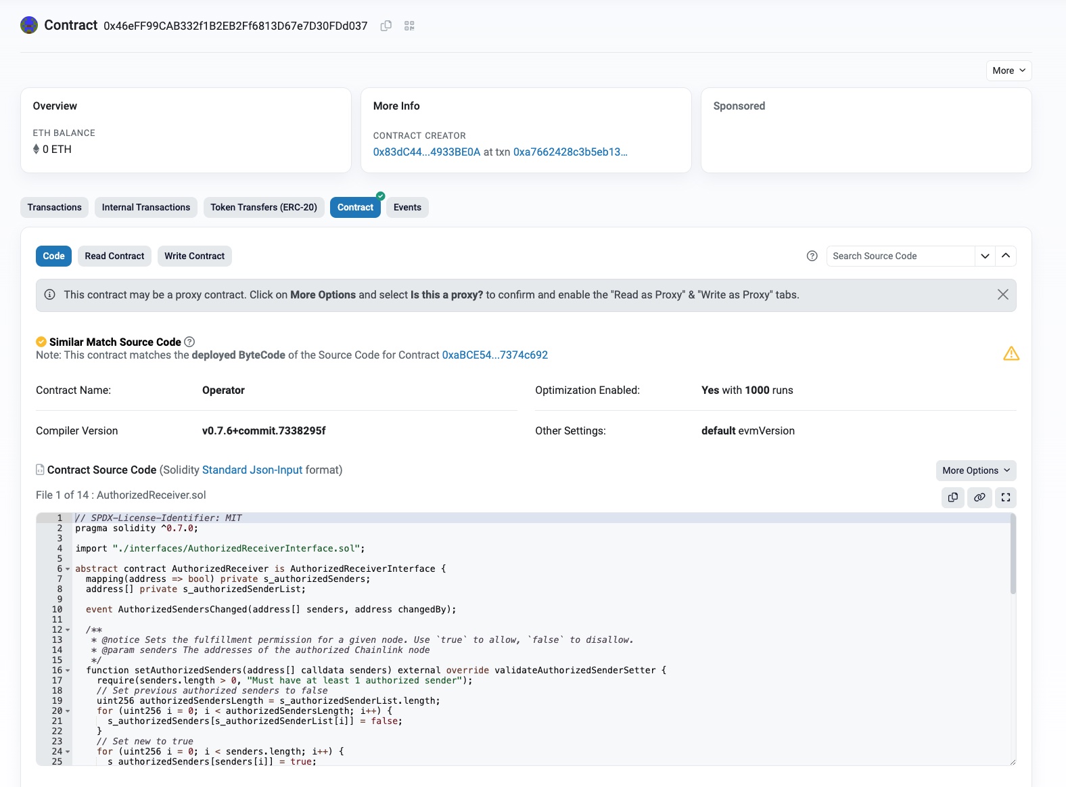1066x787 pixels.
Task: Open matched contract 0xaBCE54...7374c692 link
Action: click(494, 355)
